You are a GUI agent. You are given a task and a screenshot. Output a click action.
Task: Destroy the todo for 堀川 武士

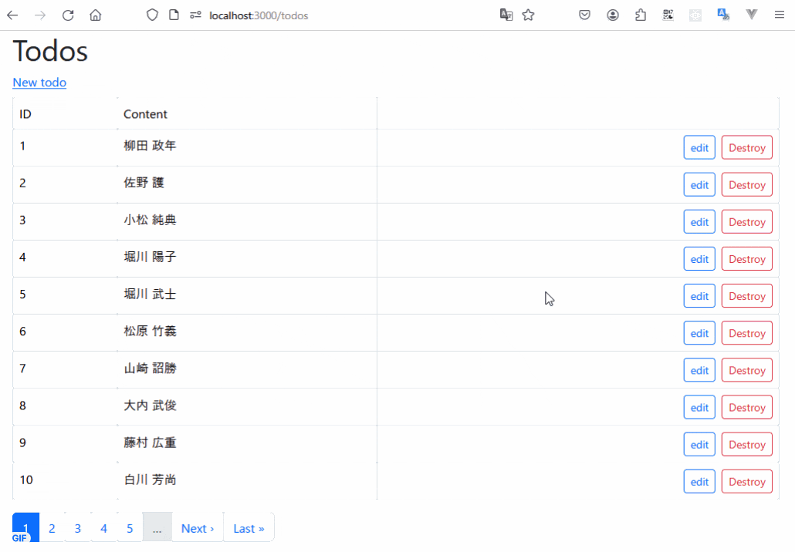(x=746, y=295)
